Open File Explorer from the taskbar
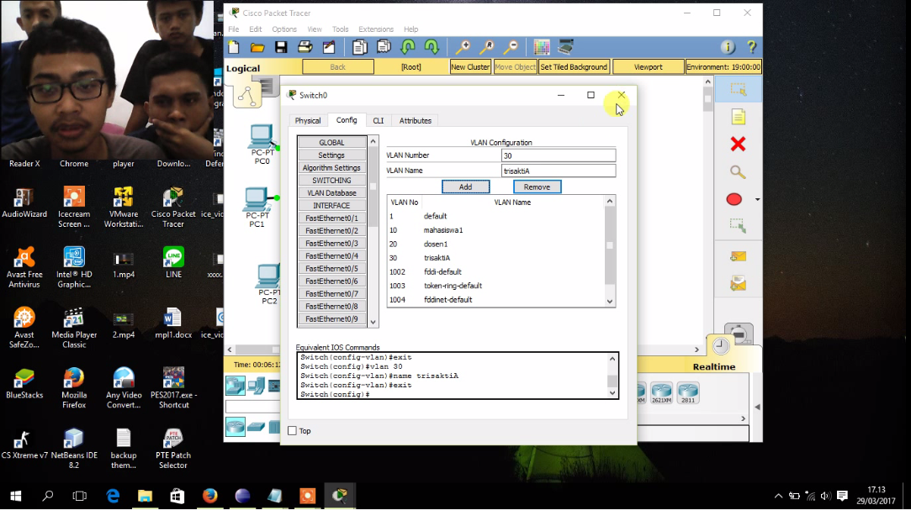 coord(145,496)
